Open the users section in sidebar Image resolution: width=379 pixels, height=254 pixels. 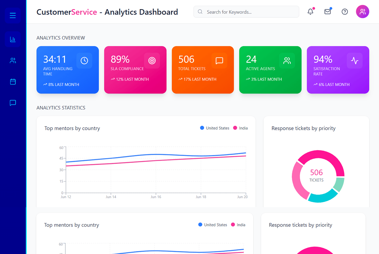[13, 61]
